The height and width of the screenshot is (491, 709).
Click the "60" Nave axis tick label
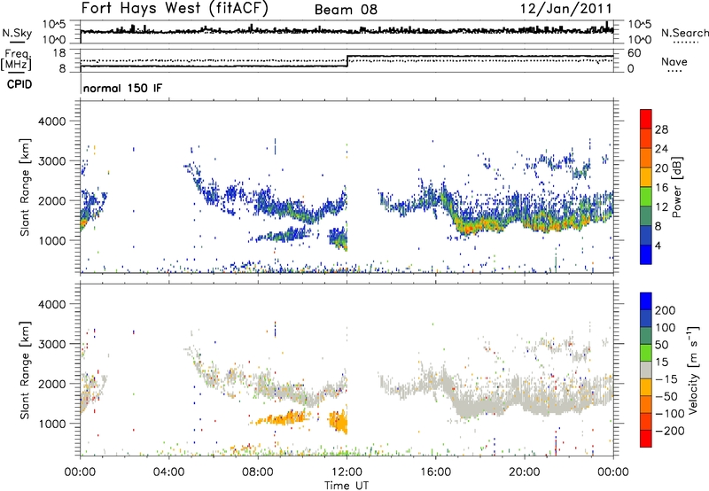[634, 53]
